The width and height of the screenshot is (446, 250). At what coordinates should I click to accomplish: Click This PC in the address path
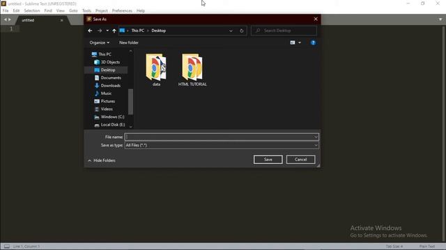click(x=138, y=31)
